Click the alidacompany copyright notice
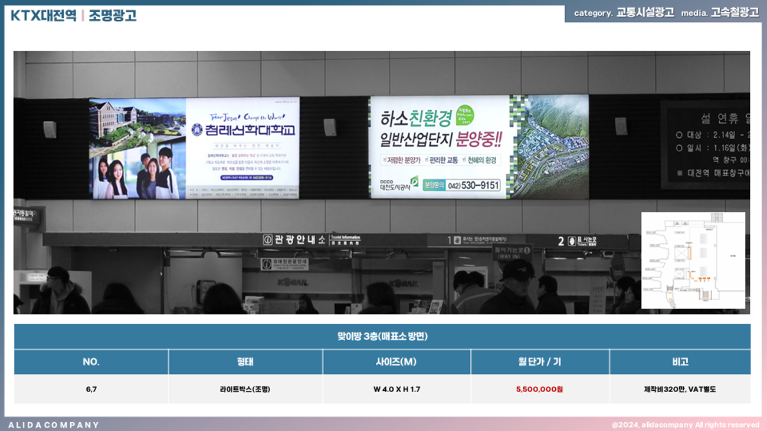 coord(685,425)
